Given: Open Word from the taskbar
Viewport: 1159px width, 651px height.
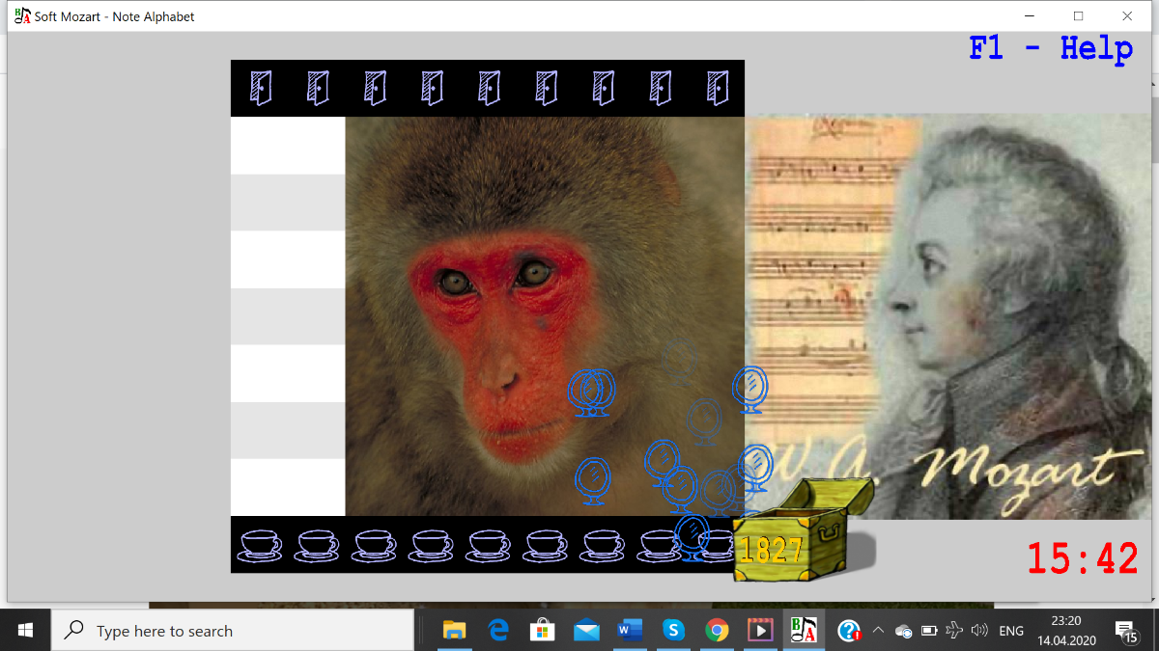Looking at the screenshot, I should click(630, 631).
